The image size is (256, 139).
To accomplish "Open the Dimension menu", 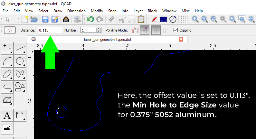I will pyautogui.click(x=76, y=11).
